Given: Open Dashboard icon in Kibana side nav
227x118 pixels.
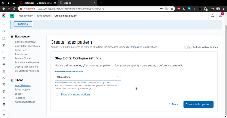Looking at the screenshot, I should coord(4,45).
